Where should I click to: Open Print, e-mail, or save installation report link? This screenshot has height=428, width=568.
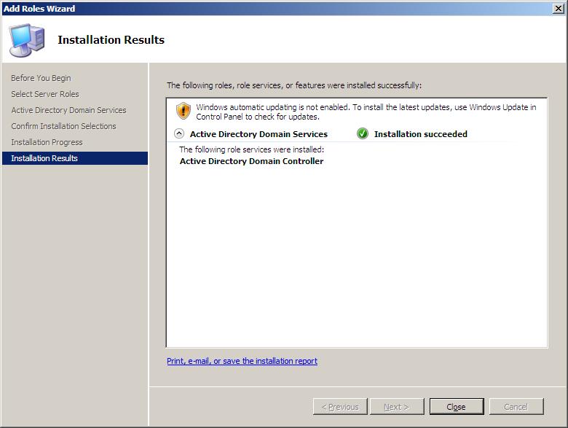(x=242, y=361)
